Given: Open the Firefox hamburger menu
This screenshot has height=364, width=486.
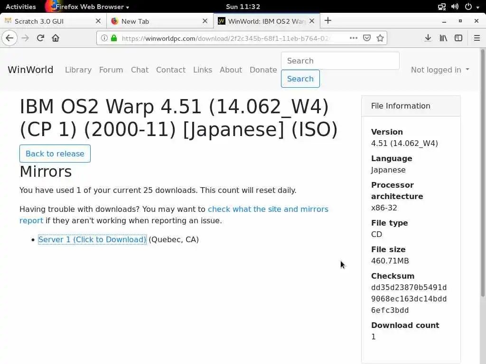Looking at the screenshot, I should [x=477, y=38].
